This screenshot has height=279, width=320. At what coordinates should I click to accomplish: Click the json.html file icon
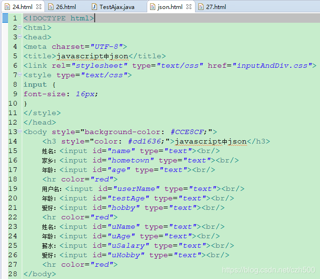[x=152, y=7]
